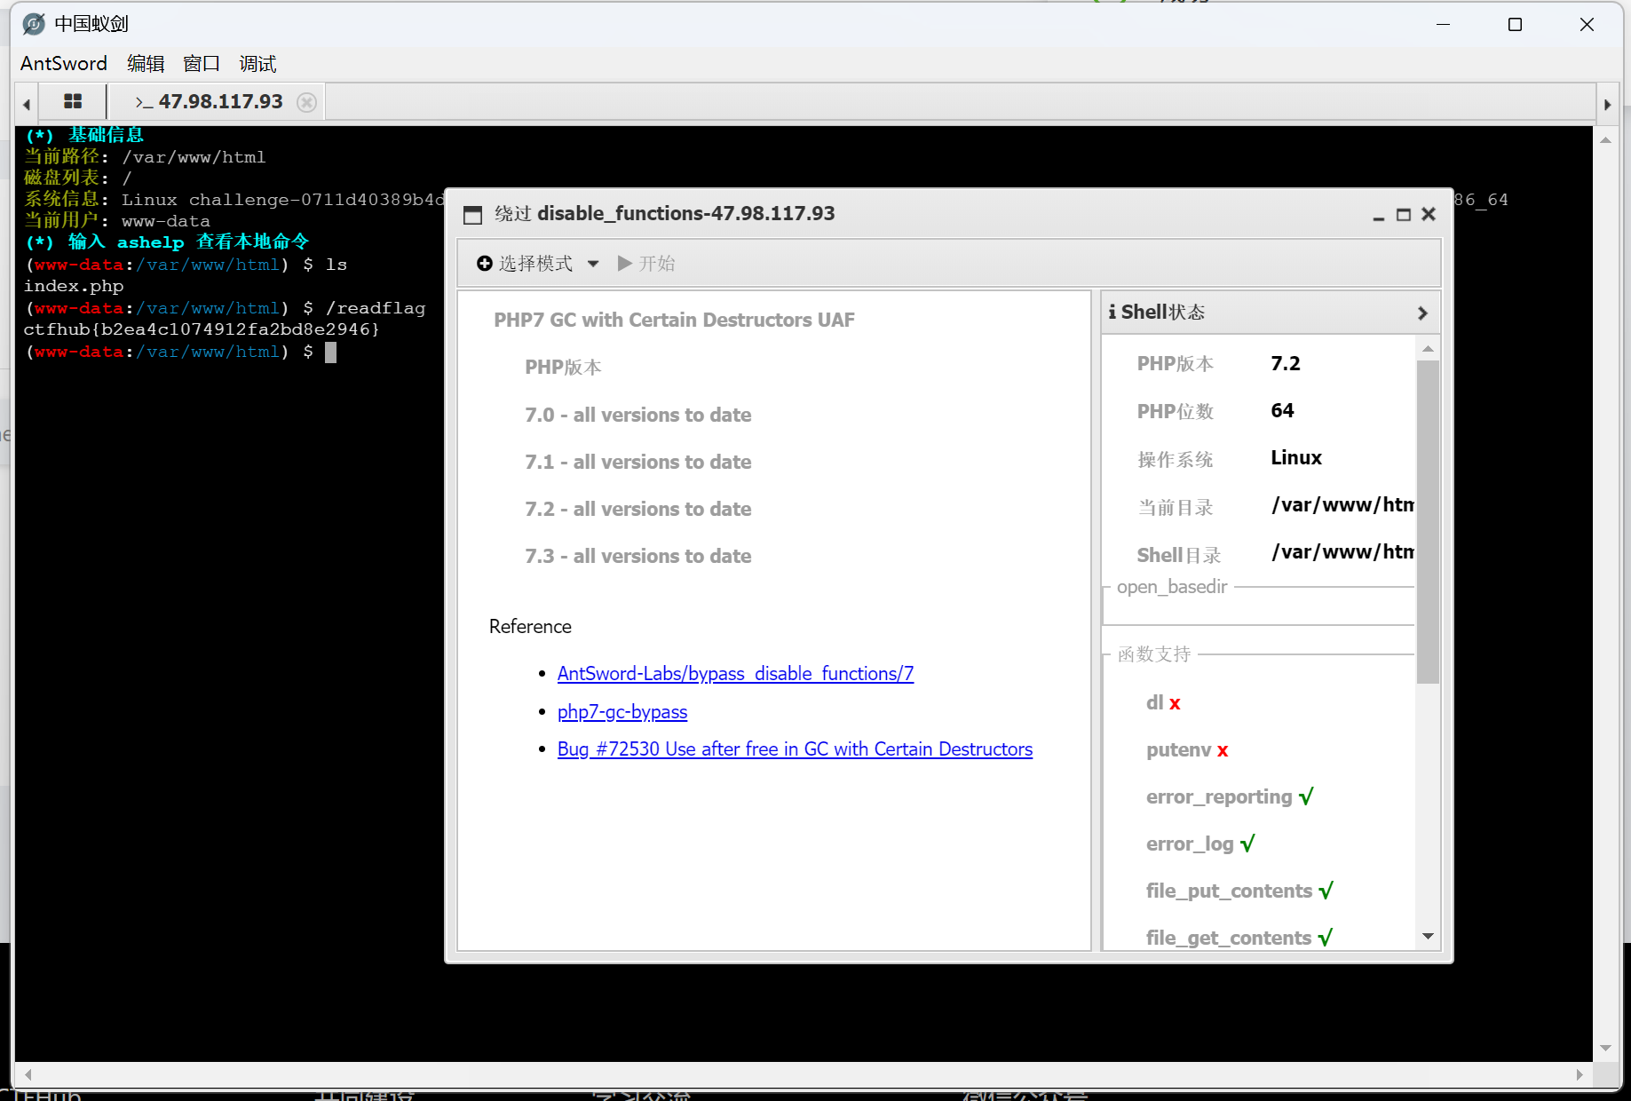Open the 窗口 menu

[x=202, y=63]
